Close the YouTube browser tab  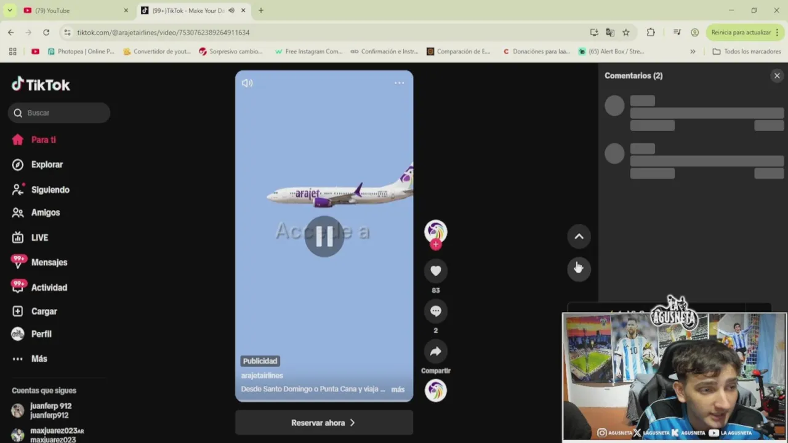(x=126, y=10)
